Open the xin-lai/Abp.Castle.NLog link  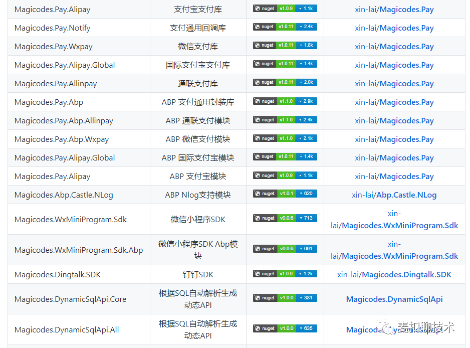click(x=394, y=195)
